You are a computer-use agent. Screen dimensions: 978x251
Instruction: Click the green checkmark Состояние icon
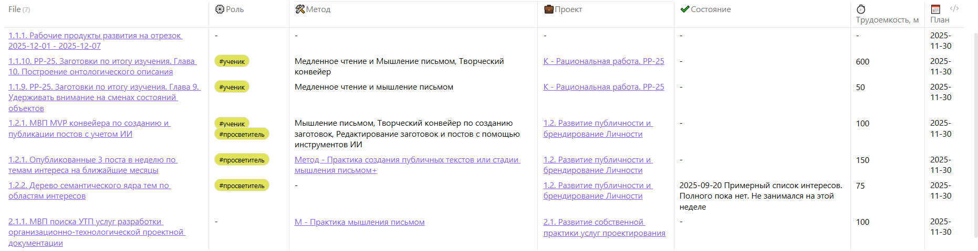(x=684, y=9)
